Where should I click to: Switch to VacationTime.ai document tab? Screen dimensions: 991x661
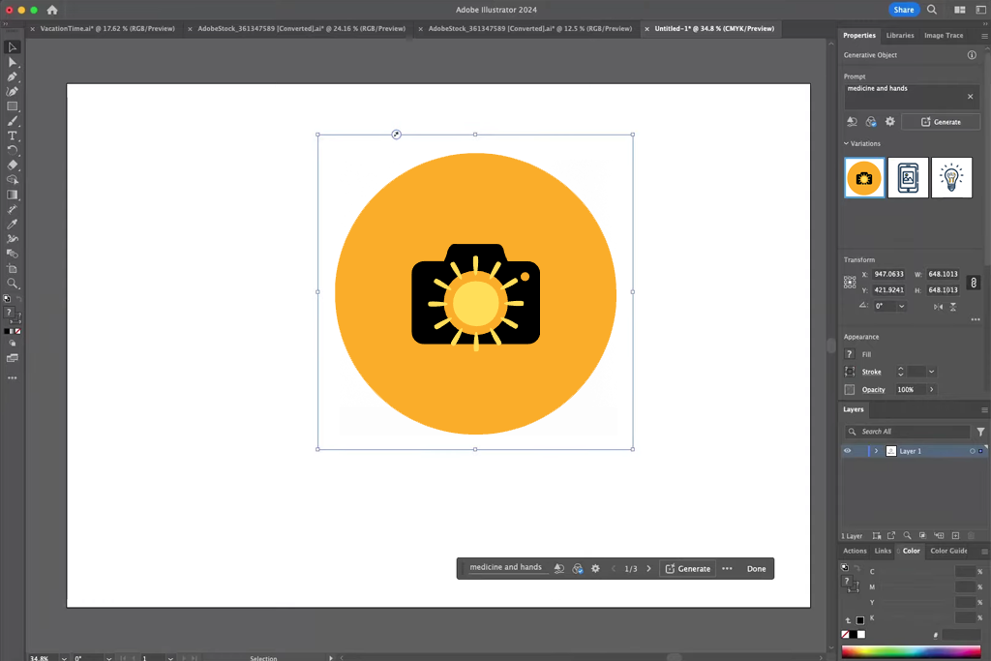click(x=107, y=28)
